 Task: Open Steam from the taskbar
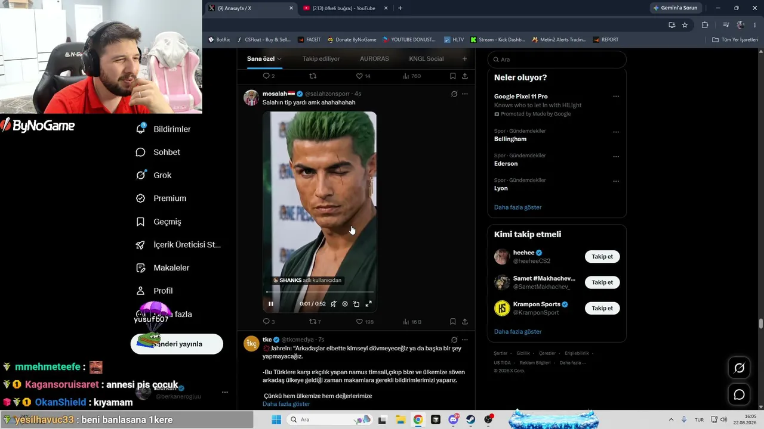pos(472,419)
